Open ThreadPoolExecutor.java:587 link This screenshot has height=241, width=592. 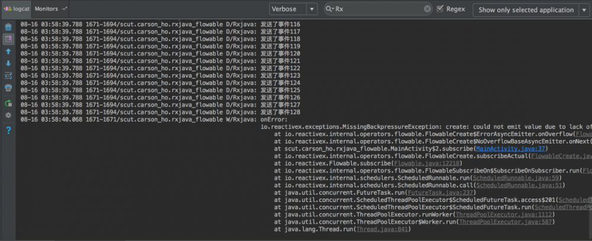pyautogui.click(x=506, y=222)
